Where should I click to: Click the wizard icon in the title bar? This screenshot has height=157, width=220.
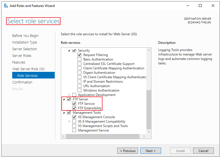[x=6, y=6]
